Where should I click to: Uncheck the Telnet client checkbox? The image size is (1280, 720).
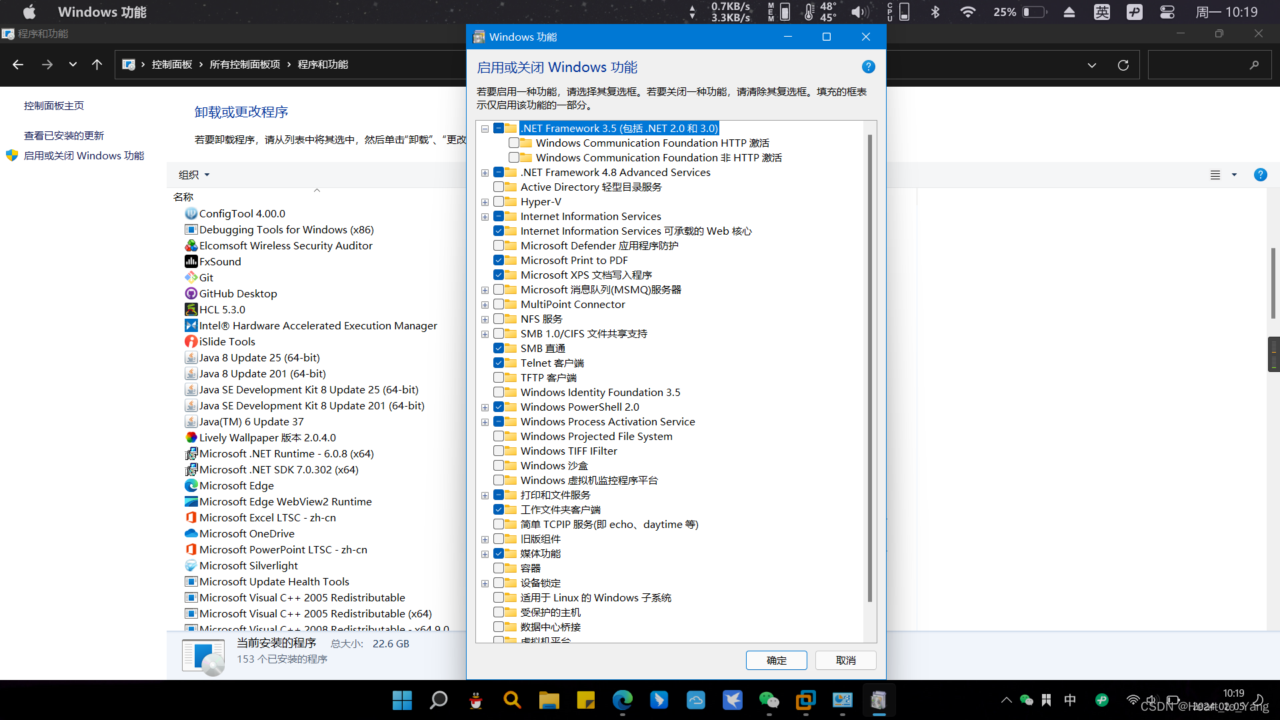click(x=499, y=363)
